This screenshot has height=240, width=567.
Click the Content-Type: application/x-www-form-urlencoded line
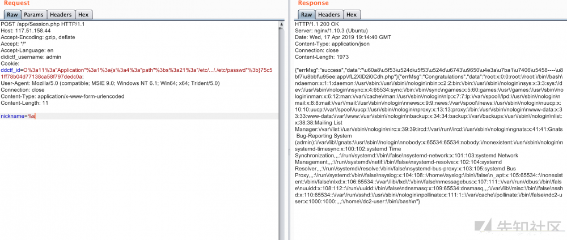pos(62,96)
